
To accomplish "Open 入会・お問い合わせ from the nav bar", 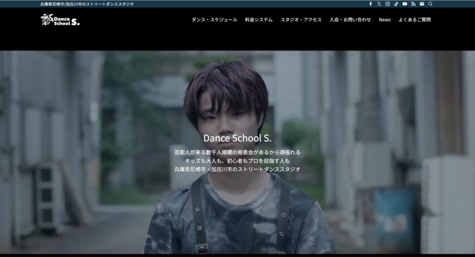I will pyautogui.click(x=350, y=20).
